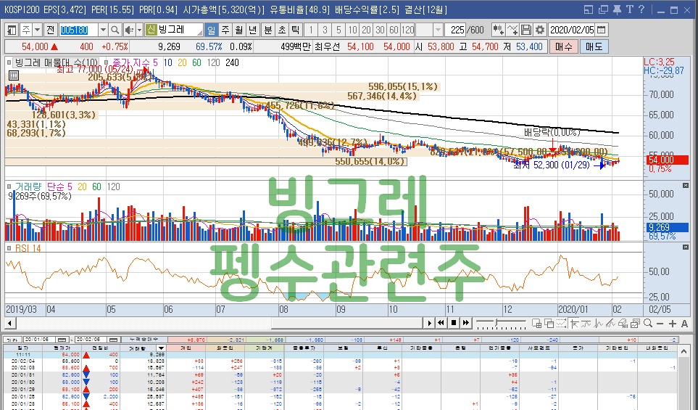The height and width of the screenshot is (410, 698).
Task: Close the volume panel
Action: point(686,185)
